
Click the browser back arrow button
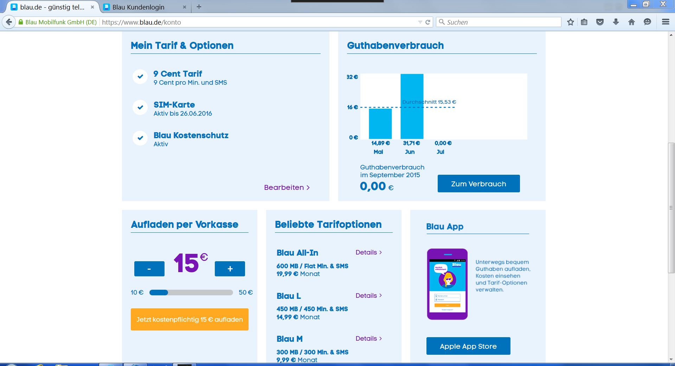(x=9, y=22)
